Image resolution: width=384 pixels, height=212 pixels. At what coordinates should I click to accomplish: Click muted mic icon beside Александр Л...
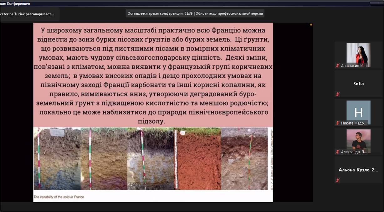coord(337,152)
